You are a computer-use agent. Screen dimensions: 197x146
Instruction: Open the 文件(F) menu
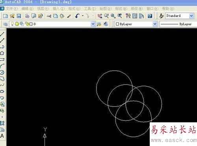[12, 9]
